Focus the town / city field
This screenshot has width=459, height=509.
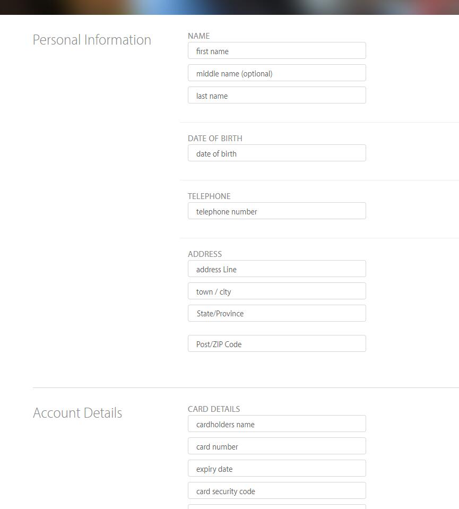276,291
